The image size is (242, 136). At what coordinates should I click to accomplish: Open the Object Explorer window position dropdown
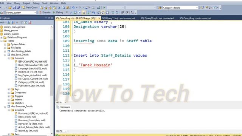pos(46,18)
